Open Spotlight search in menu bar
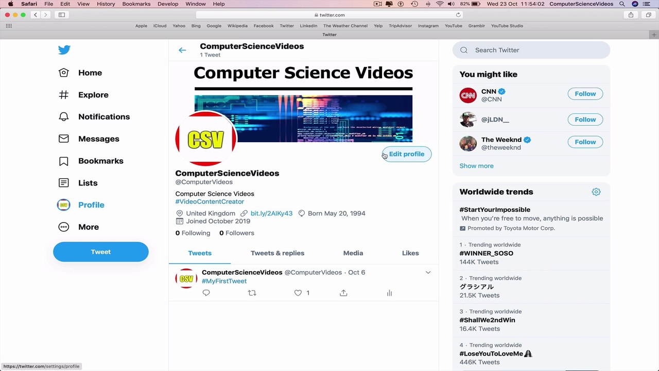Screen dimensions: 659x371 pyautogui.click(x=622, y=4)
